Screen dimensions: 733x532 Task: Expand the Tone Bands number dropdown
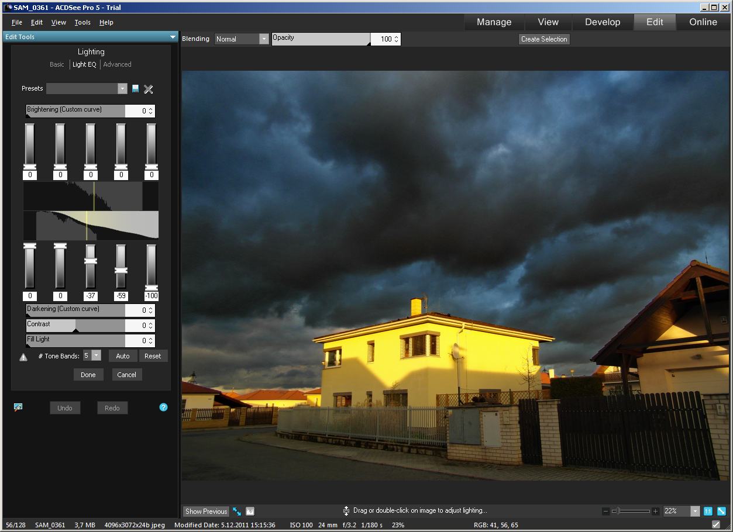tap(97, 355)
